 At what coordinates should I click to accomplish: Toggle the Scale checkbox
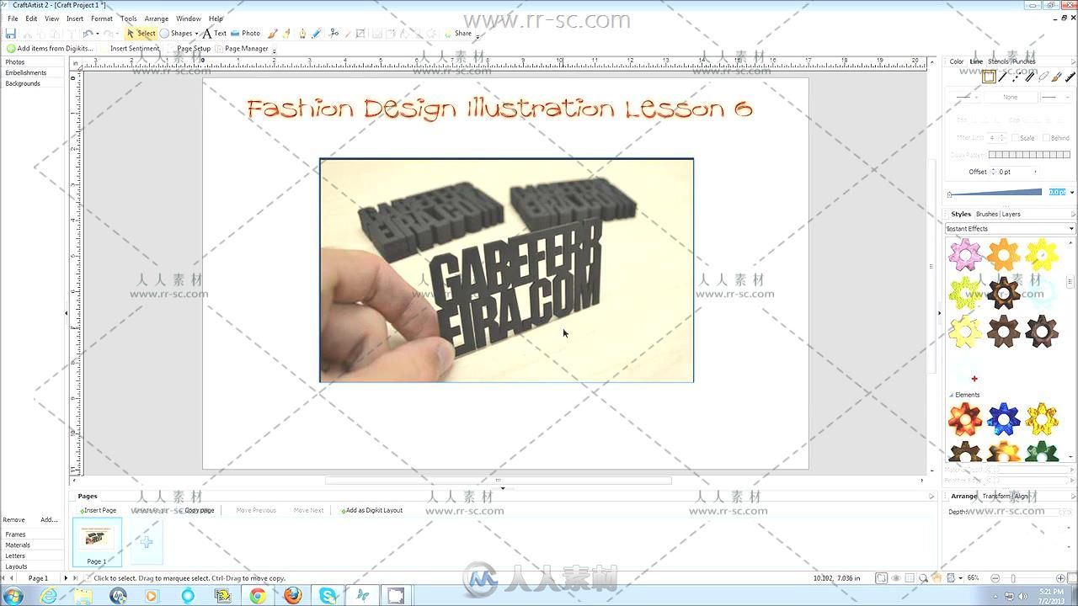pos(1015,138)
